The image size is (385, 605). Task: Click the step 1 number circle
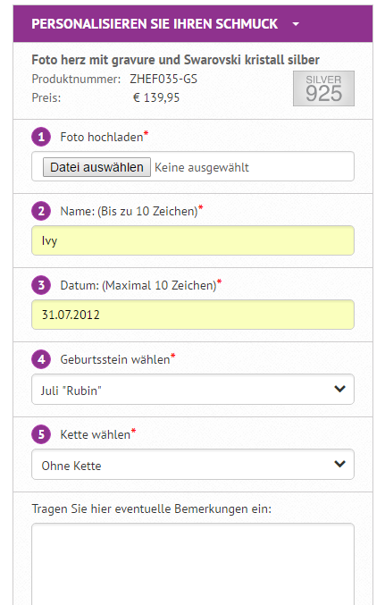click(x=41, y=137)
